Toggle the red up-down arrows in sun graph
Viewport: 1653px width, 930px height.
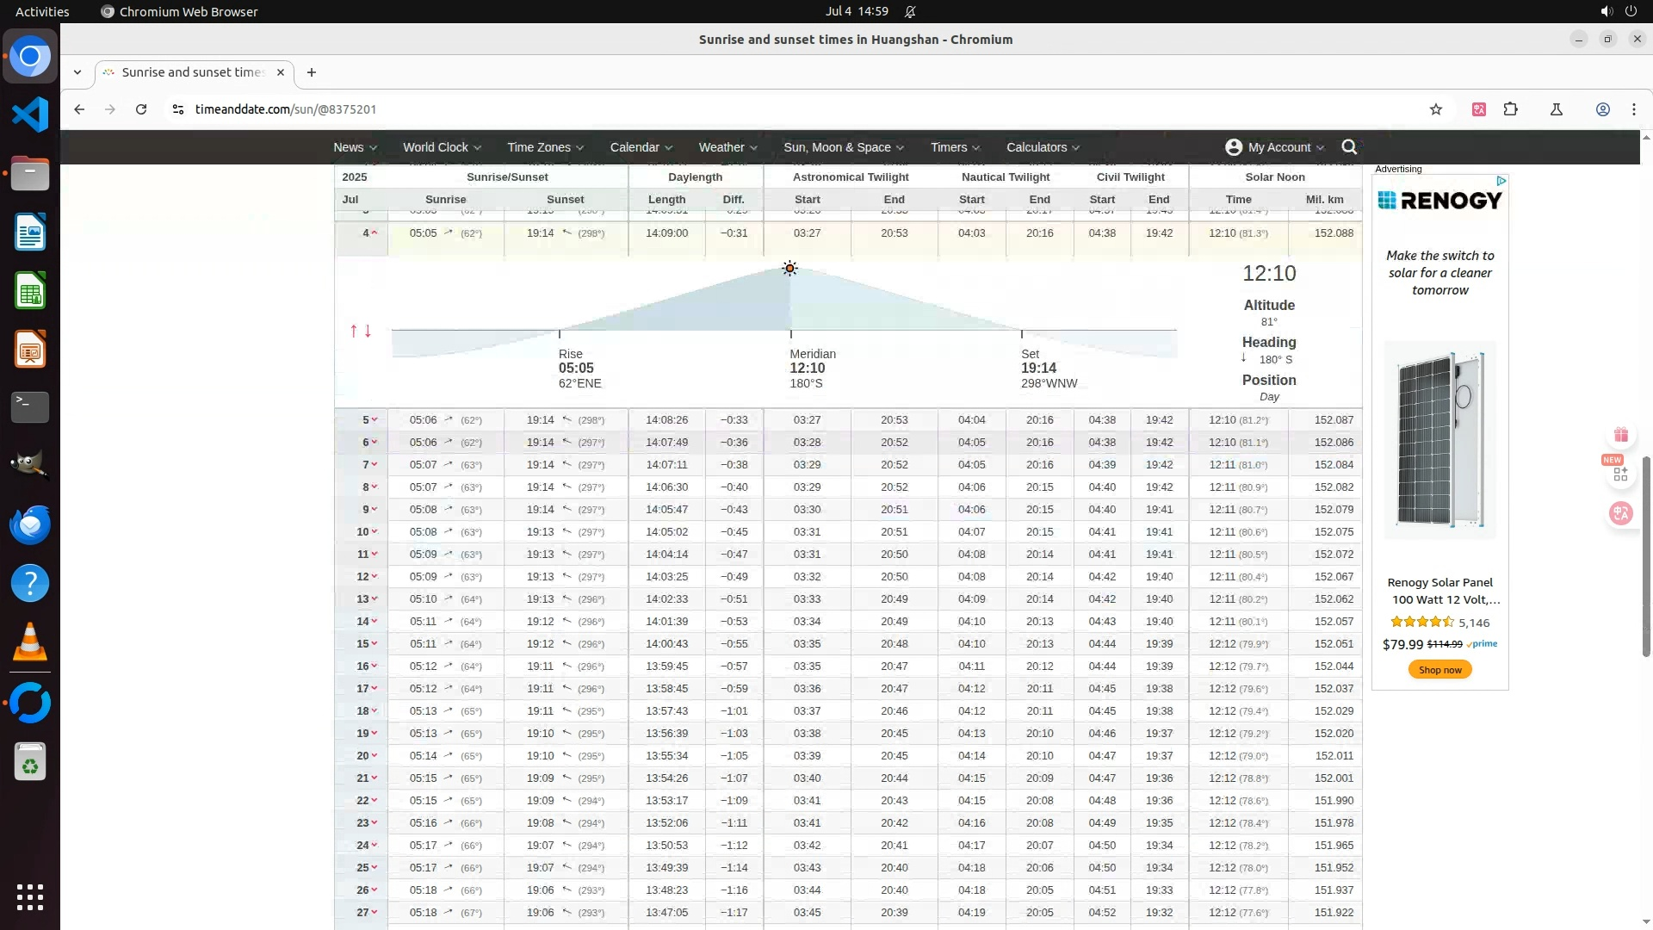point(361,331)
